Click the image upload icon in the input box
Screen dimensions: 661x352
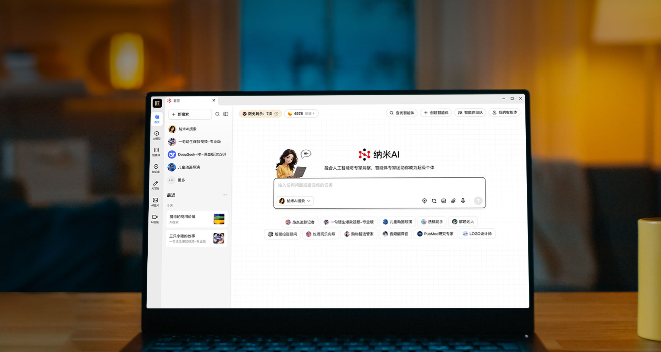pyautogui.click(x=444, y=201)
